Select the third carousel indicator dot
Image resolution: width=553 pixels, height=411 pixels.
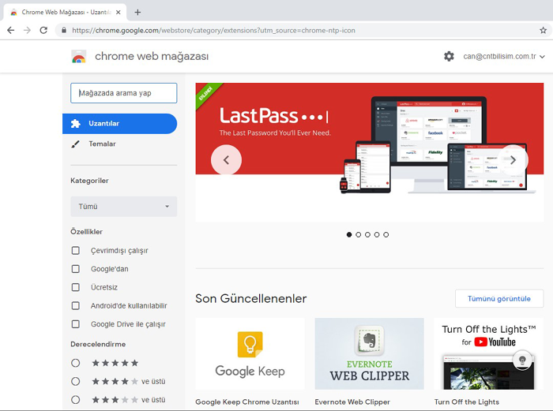pyautogui.click(x=367, y=234)
